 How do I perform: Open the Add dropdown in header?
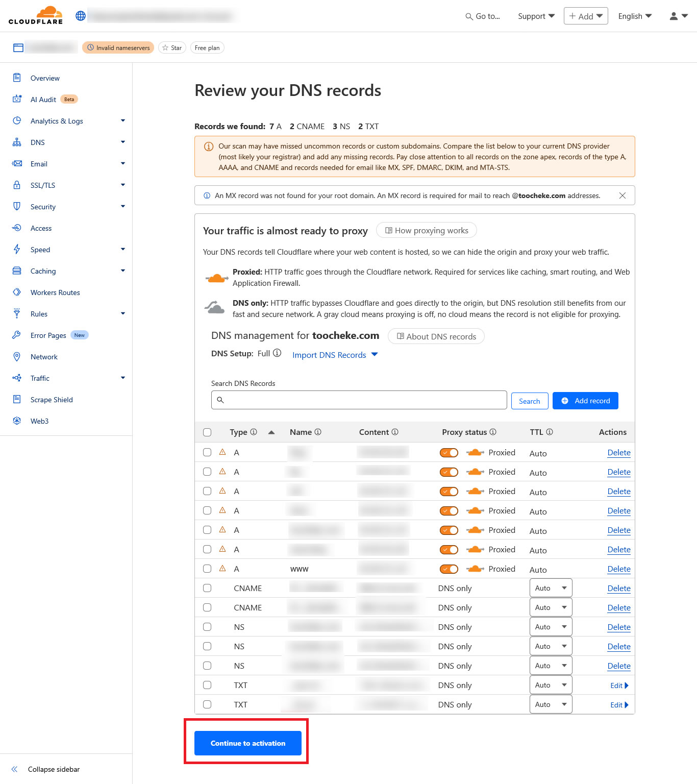pos(586,16)
